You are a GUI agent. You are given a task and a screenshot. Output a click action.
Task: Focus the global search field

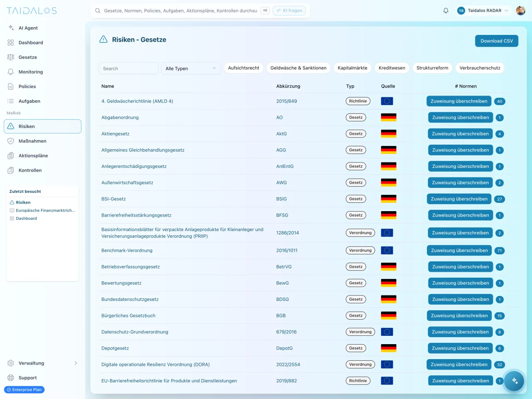pyautogui.click(x=180, y=11)
